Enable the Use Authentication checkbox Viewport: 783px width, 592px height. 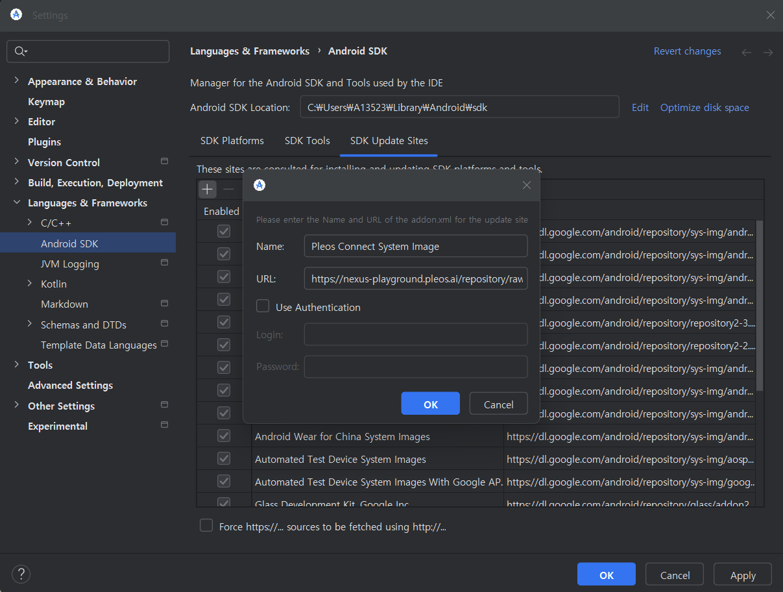263,306
